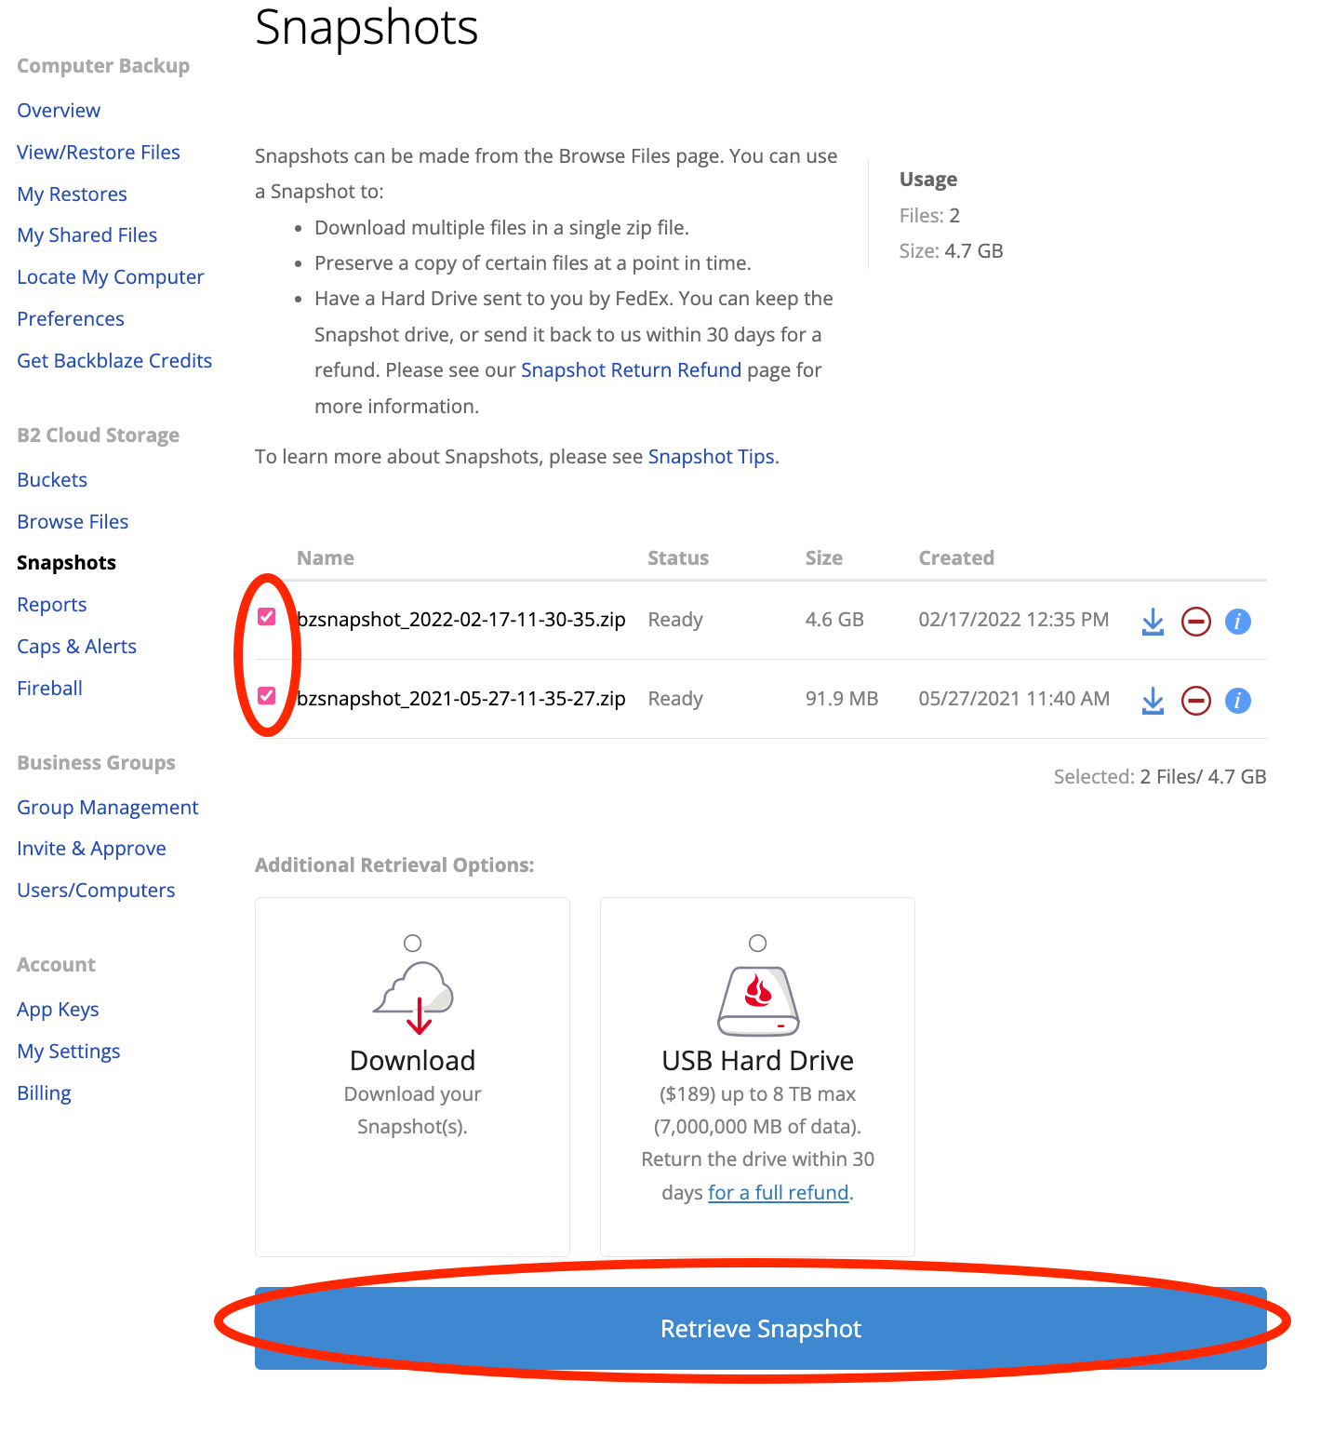Image resolution: width=1320 pixels, height=1434 pixels.
Task: Click the 05/27/2021 11:40 AM created date
Action: pos(1014,699)
